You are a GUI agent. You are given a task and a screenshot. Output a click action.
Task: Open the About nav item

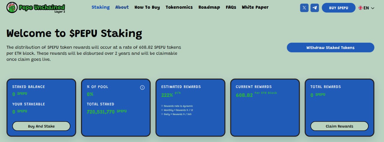coord(122,7)
